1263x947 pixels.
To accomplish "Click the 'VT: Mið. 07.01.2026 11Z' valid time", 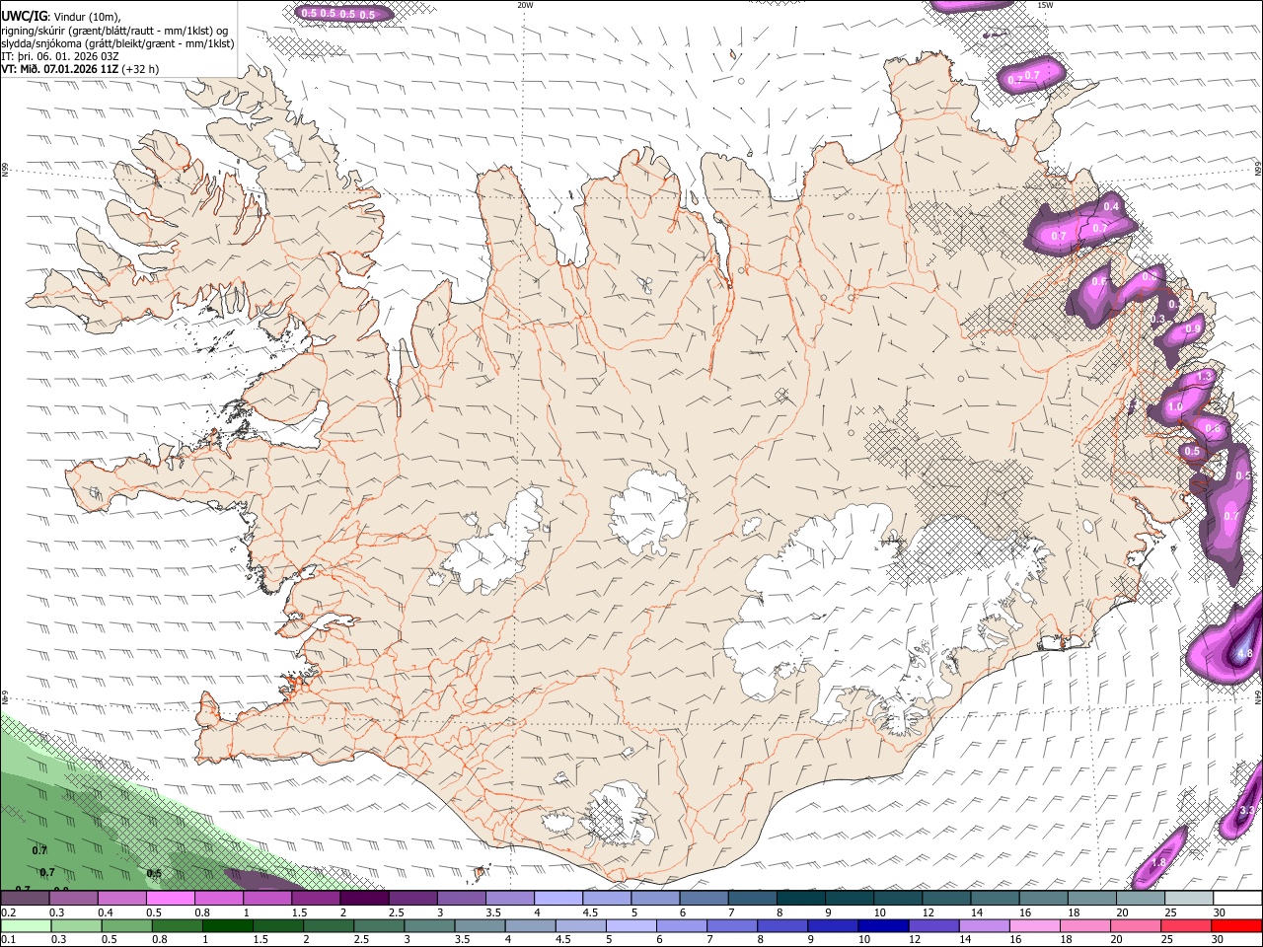I will (61, 69).
